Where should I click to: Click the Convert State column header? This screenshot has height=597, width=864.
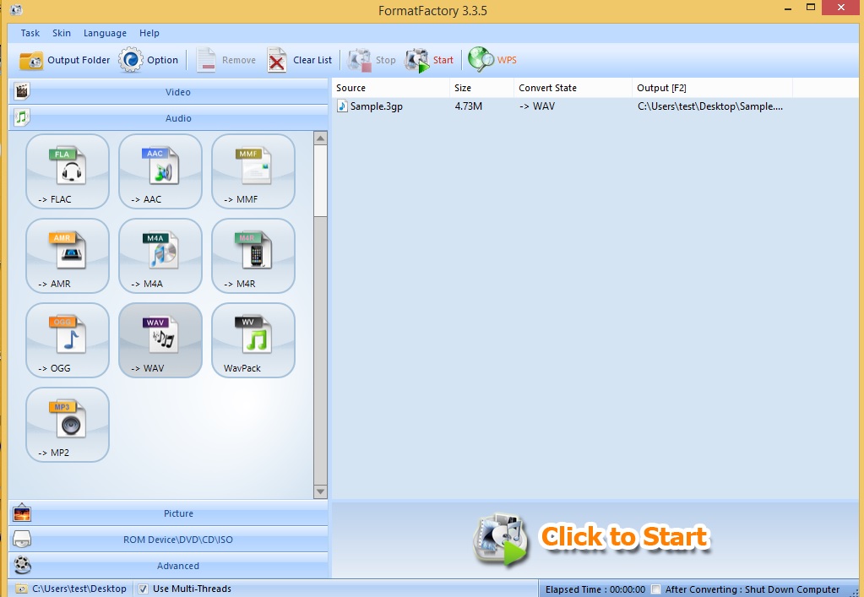(573, 88)
